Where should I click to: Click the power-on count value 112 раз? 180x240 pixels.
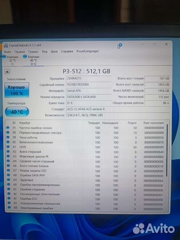(157, 97)
